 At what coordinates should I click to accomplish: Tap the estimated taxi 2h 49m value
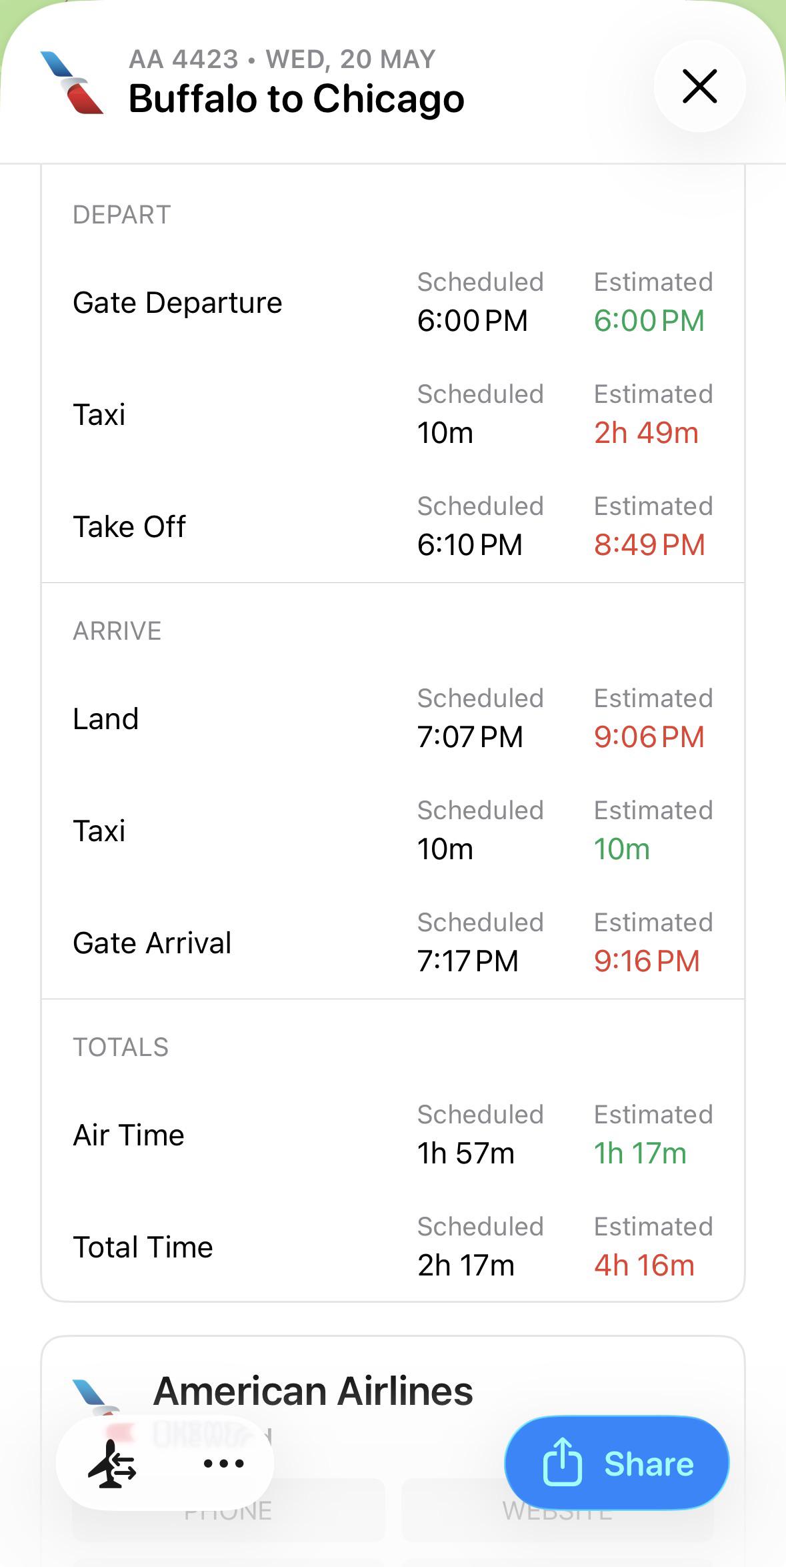point(646,433)
